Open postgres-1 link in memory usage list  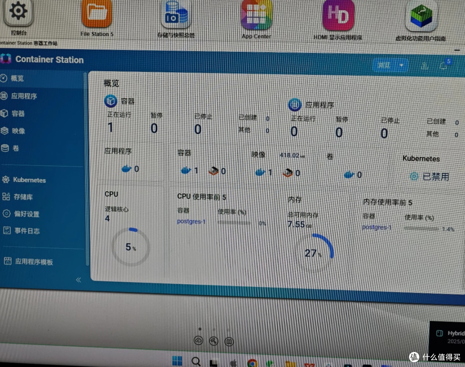377,227
